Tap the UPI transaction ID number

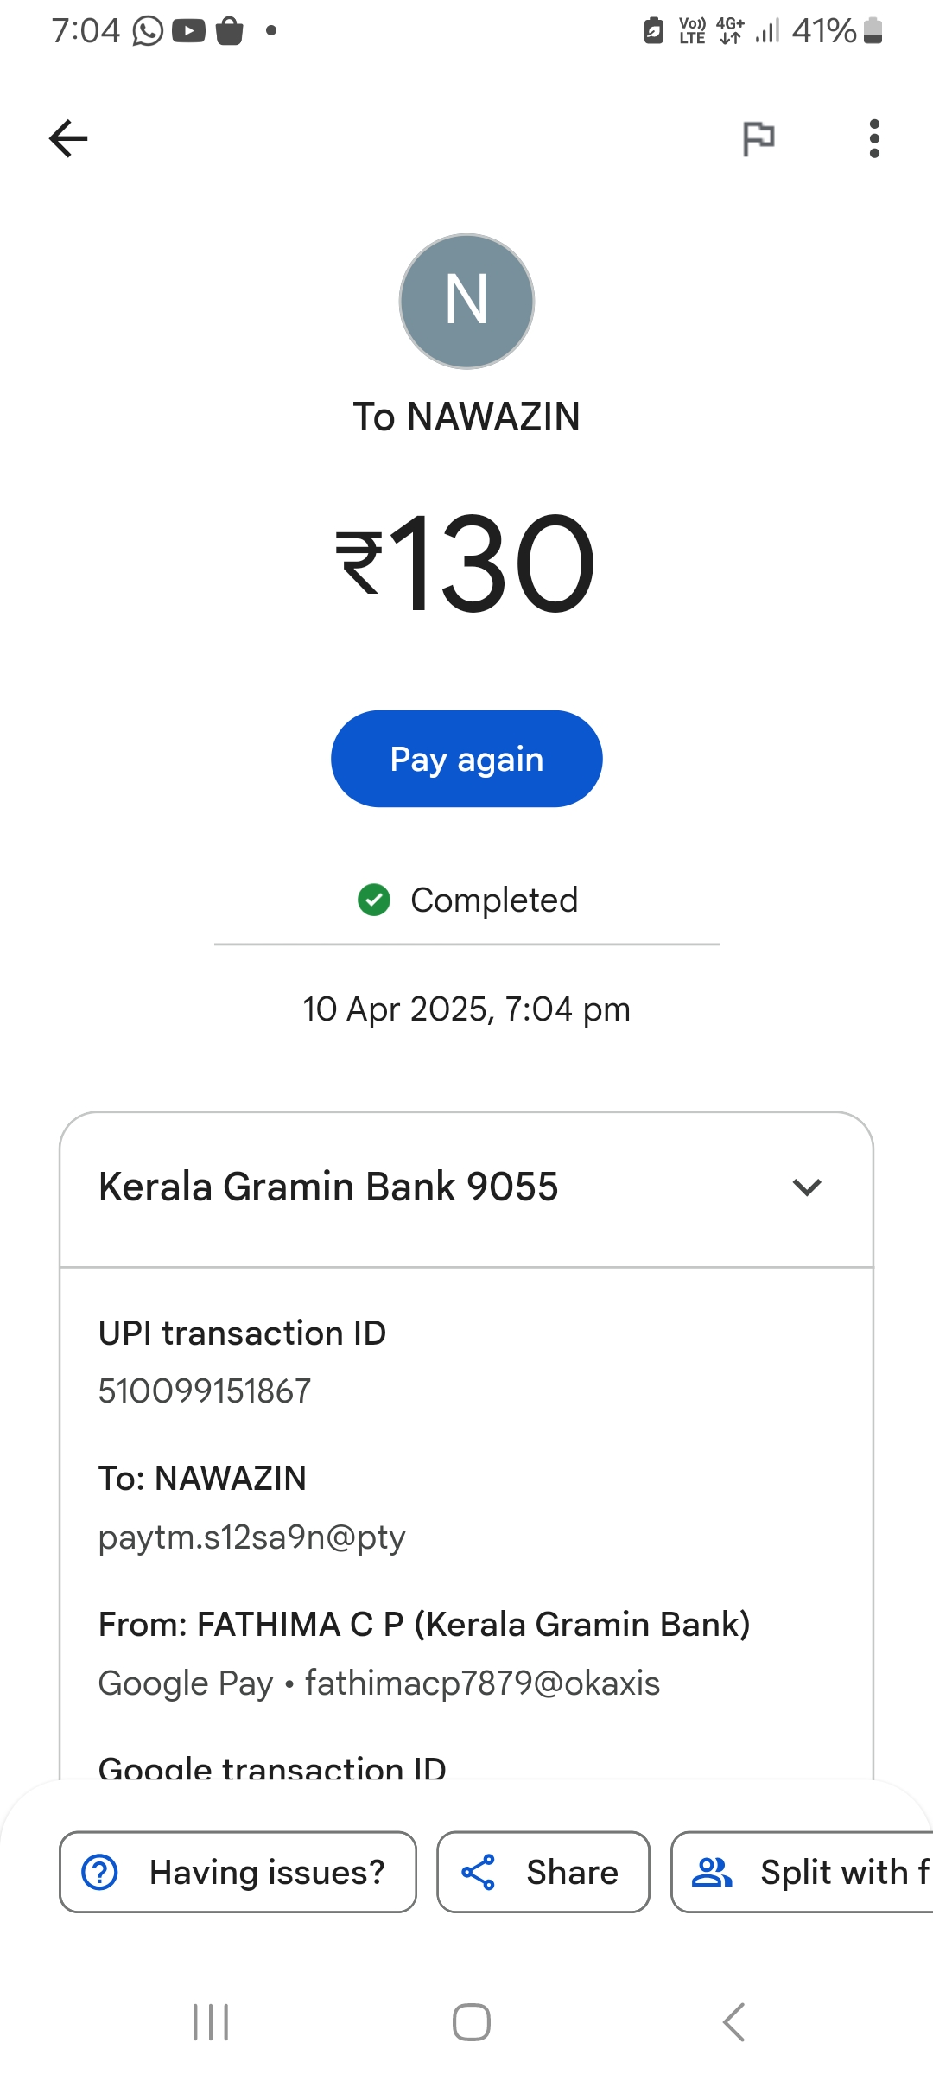click(x=205, y=1391)
